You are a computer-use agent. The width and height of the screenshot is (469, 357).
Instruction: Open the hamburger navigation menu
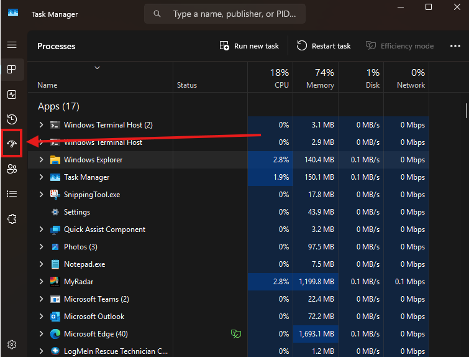coord(12,45)
